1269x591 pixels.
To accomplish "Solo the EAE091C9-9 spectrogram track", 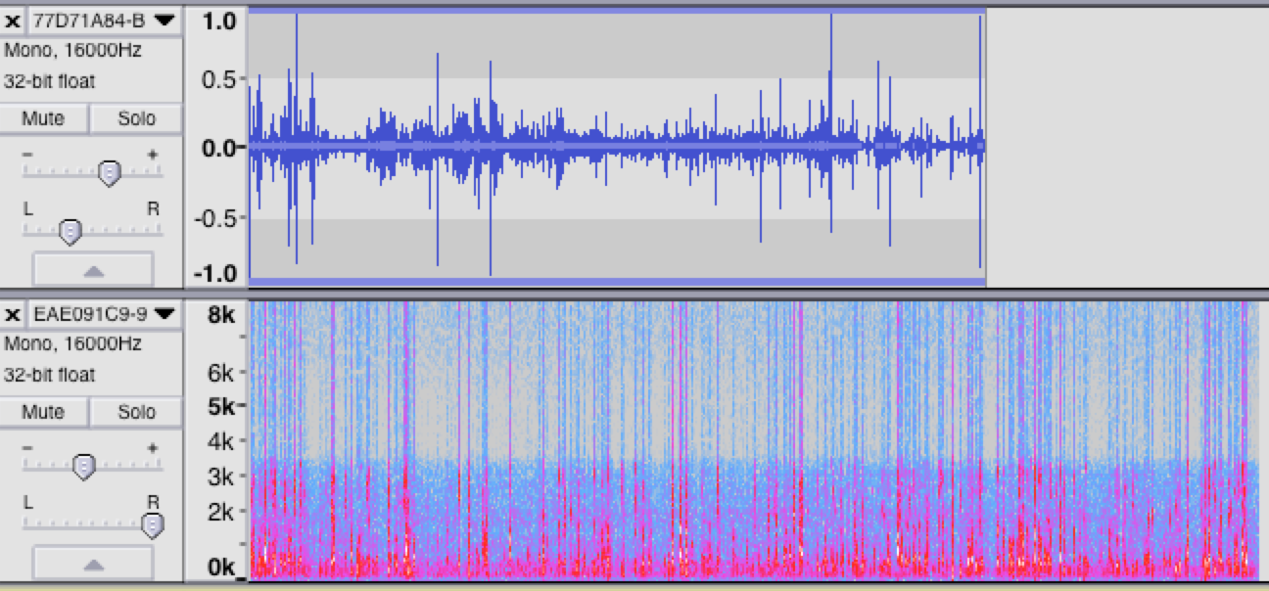I will click(x=136, y=413).
